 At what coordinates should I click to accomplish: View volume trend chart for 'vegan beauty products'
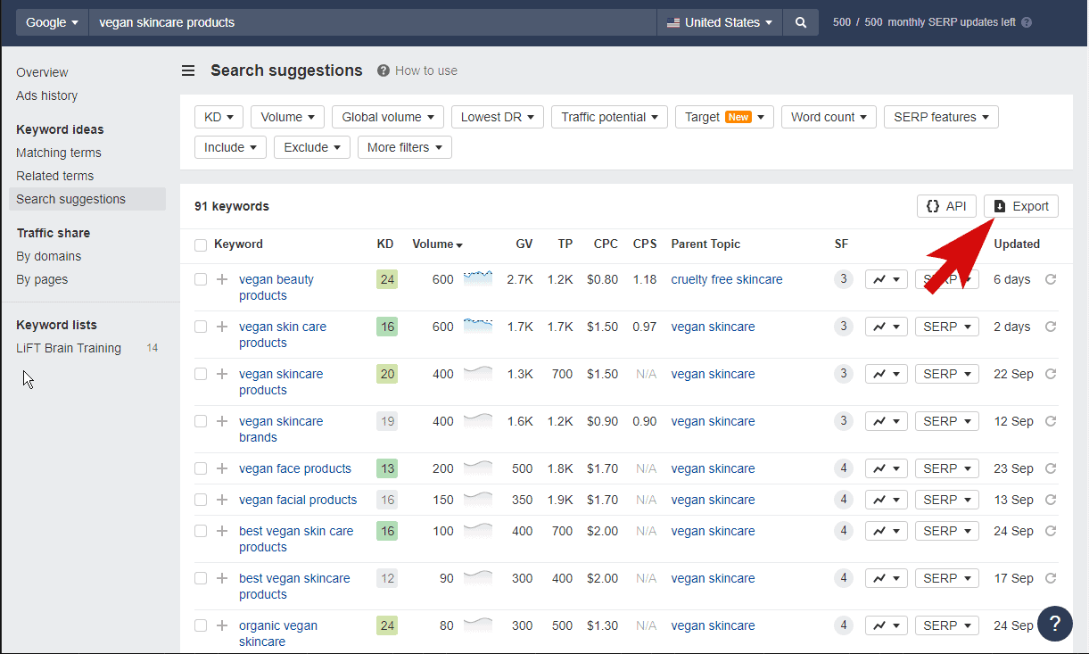(478, 277)
